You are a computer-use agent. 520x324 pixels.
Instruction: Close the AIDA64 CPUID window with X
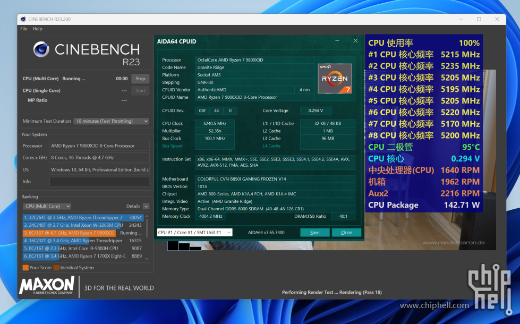pos(355,40)
